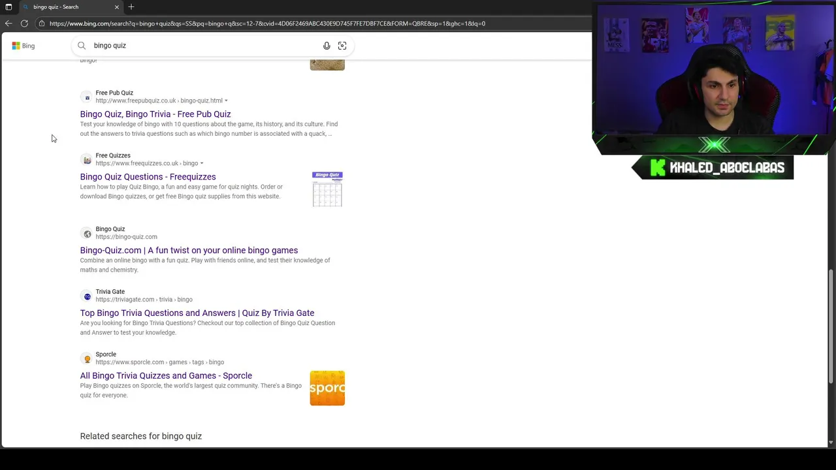Click the Trivia Gate site name

point(110,292)
